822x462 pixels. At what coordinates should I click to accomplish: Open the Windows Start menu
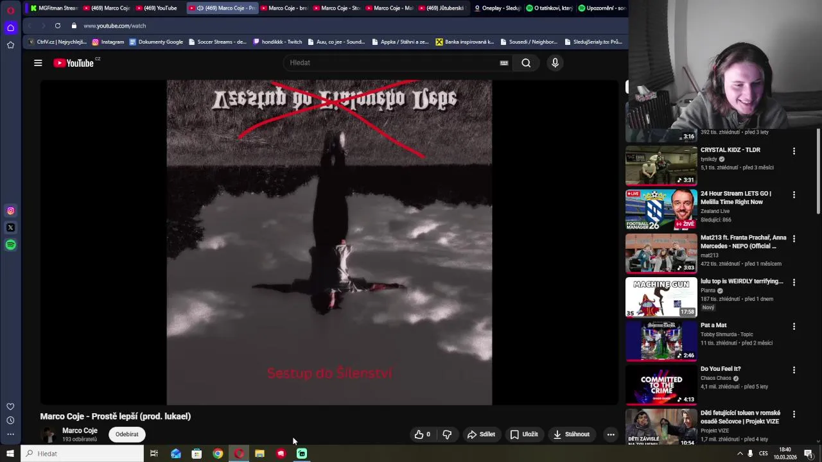pyautogui.click(x=10, y=454)
